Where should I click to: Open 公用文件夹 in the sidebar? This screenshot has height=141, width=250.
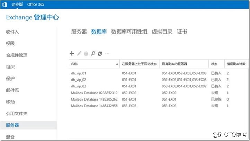point(17,113)
